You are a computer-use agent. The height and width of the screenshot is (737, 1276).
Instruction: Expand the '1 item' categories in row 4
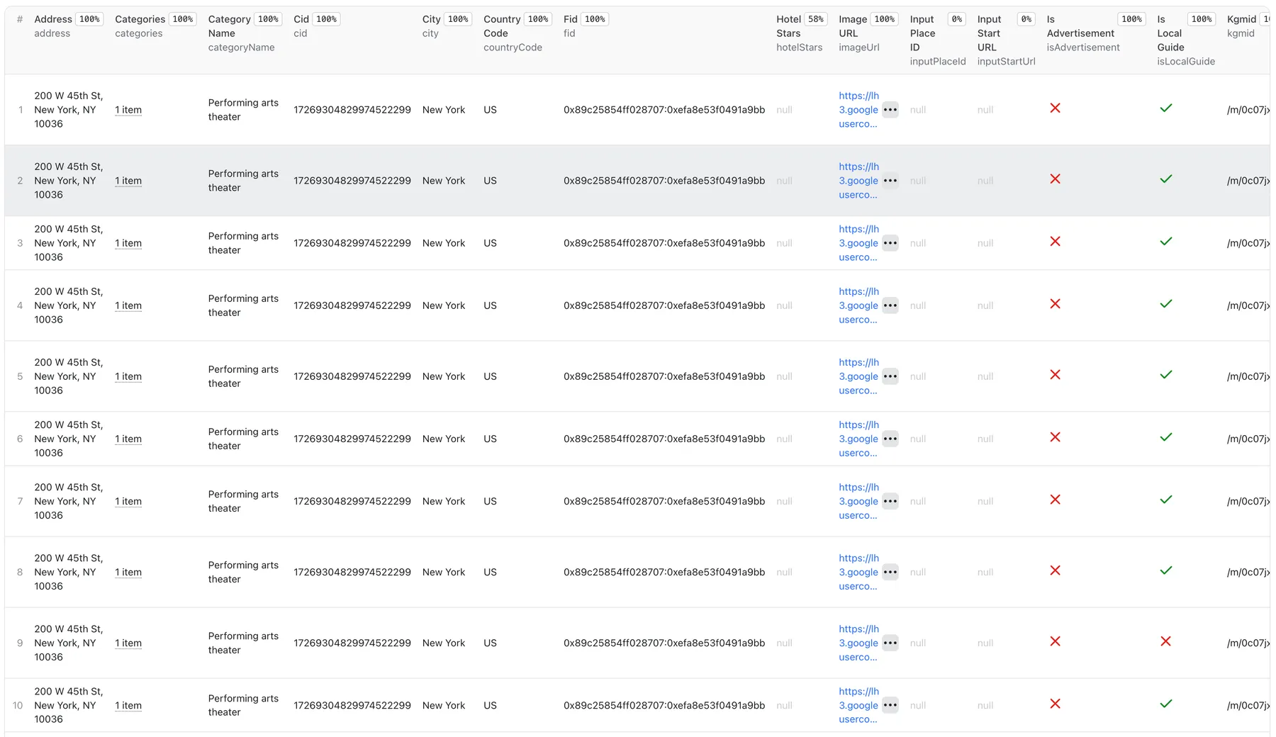(x=128, y=305)
